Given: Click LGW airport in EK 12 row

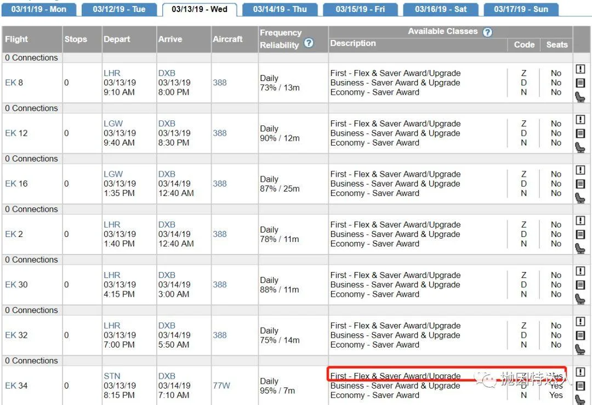Looking at the screenshot, I should (x=113, y=124).
